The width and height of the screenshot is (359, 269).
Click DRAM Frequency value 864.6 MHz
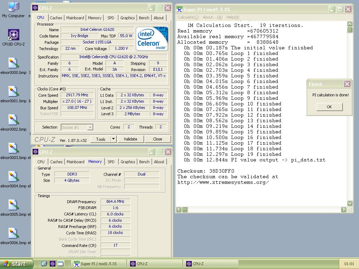(x=115, y=201)
